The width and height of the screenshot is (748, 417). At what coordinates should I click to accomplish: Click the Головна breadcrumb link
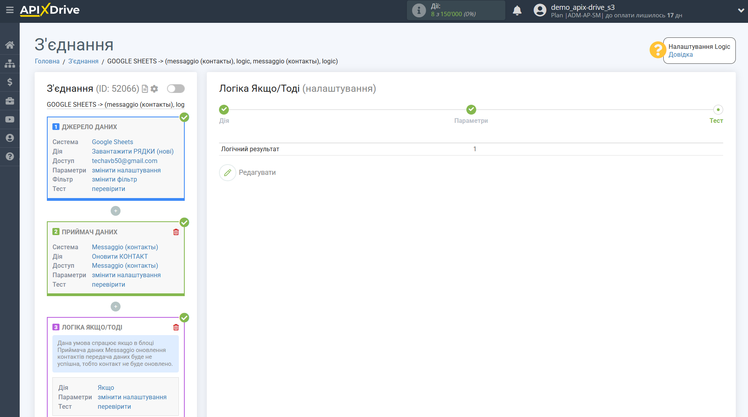[47, 61]
